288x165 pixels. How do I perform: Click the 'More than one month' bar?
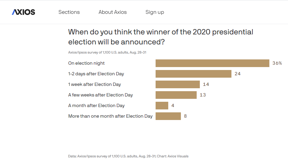[168, 116]
